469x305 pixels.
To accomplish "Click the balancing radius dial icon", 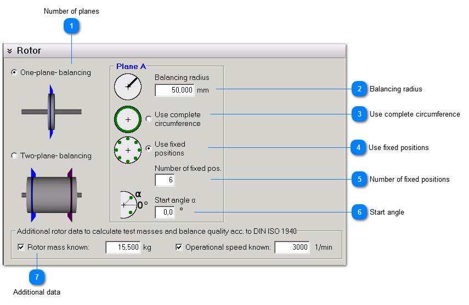I will click(128, 87).
